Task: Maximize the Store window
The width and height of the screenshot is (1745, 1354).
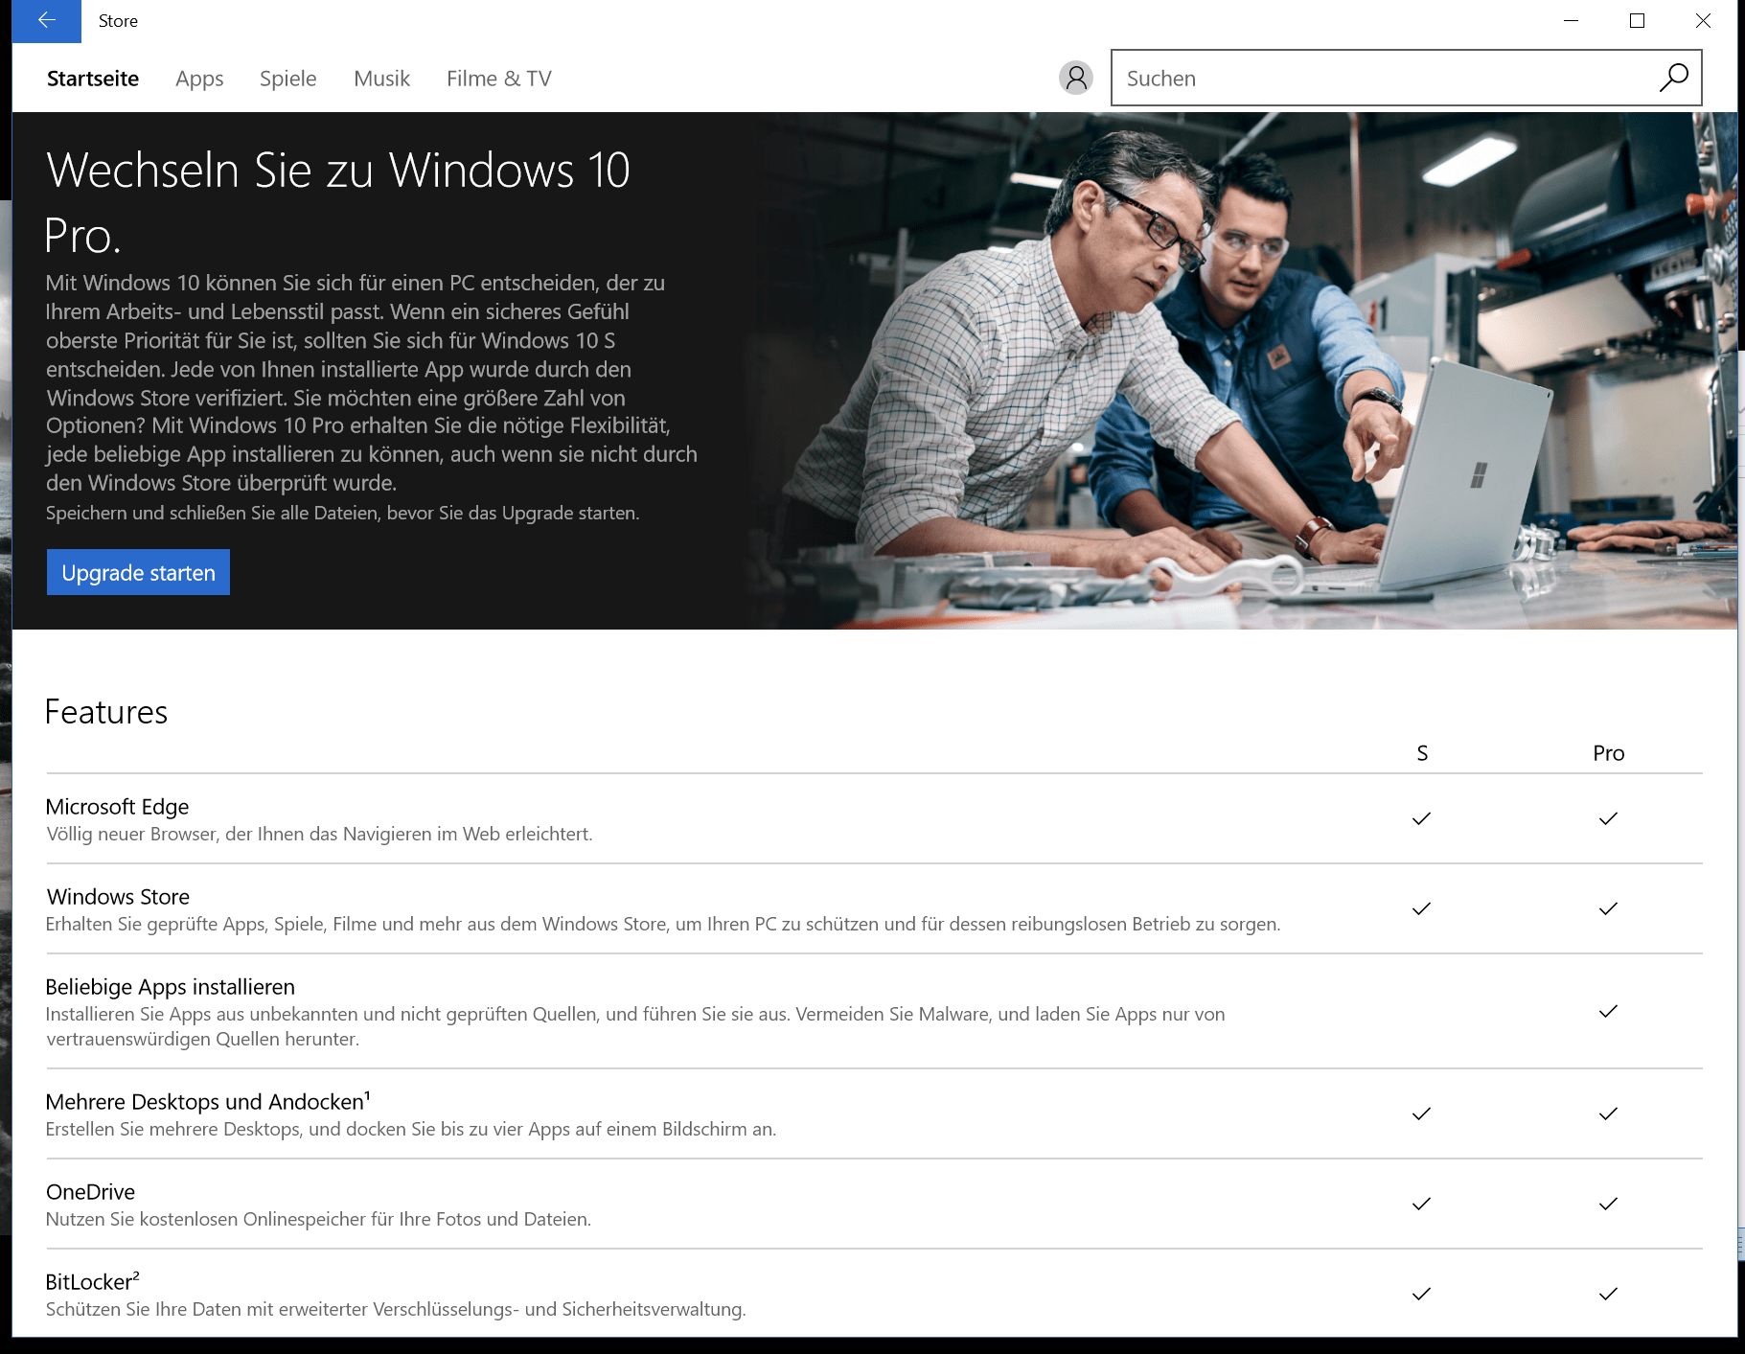Action: click(x=1637, y=21)
